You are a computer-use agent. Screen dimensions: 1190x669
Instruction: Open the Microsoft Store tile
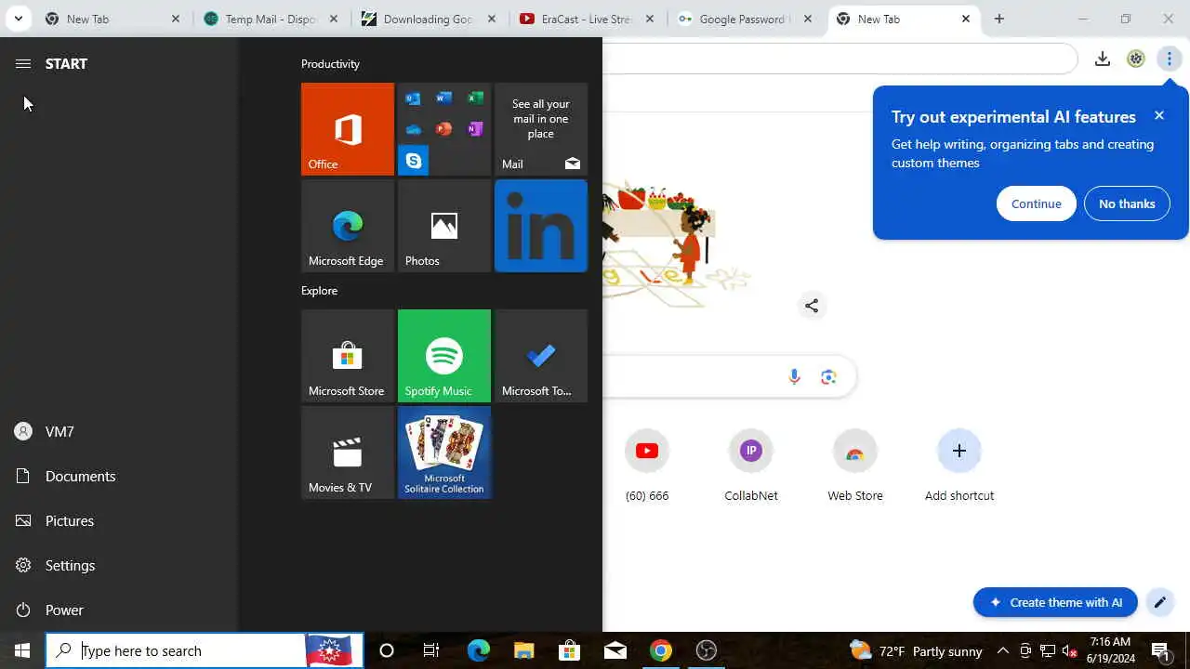(348, 356)
